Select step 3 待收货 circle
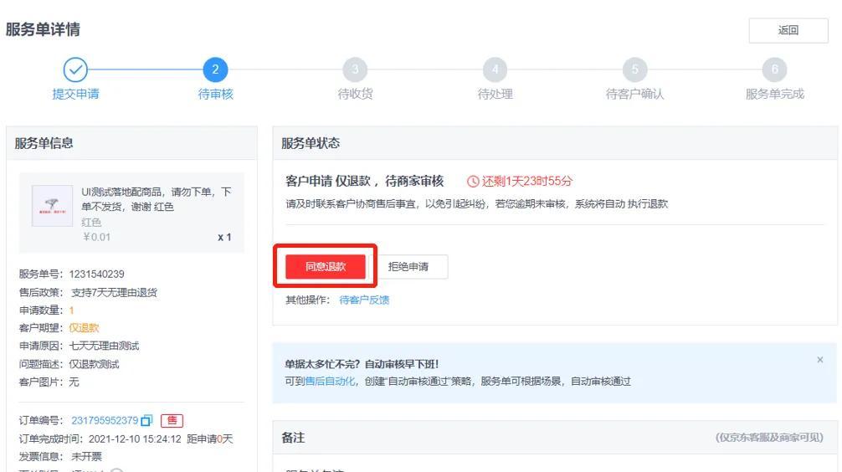842x472 pixels. [x=355, y=69]
